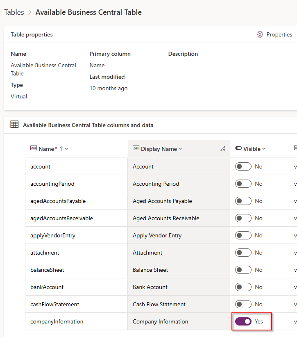Click the Abc text icon in Name header
The height and width of the screenshot is (337, 297).
34,148
